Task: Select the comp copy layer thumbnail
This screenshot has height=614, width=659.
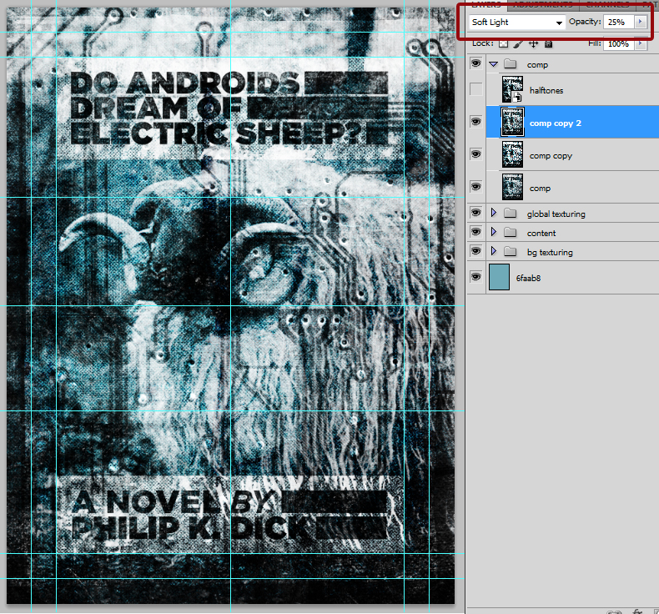Action: coord(512,154)
